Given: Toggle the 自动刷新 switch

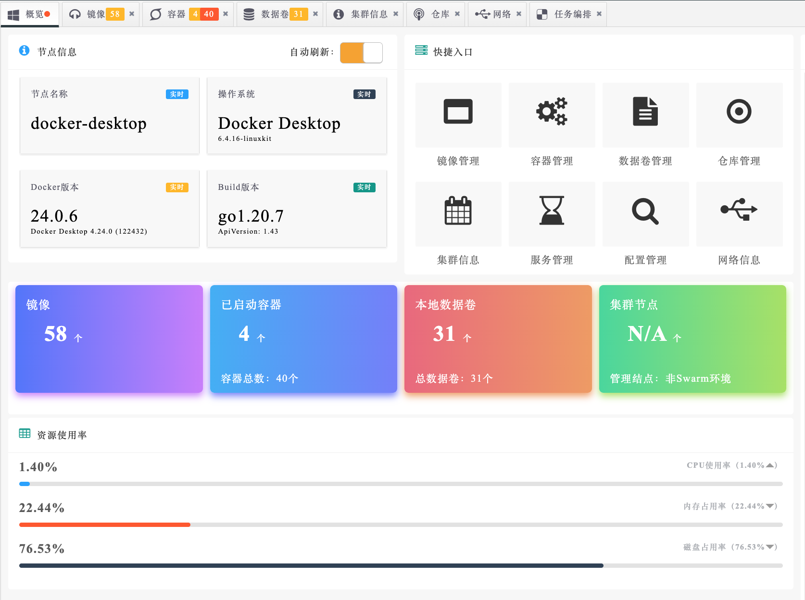Looking at the screenshot, I should point(361,53).
